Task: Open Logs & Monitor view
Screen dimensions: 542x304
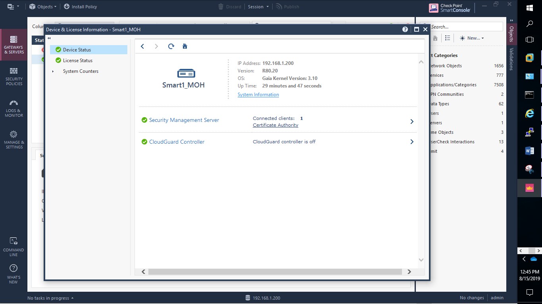Action: [x=14, y=108]
